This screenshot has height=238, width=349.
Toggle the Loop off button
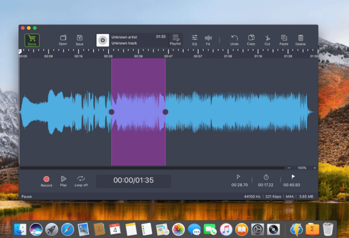[x=81, y=181]
